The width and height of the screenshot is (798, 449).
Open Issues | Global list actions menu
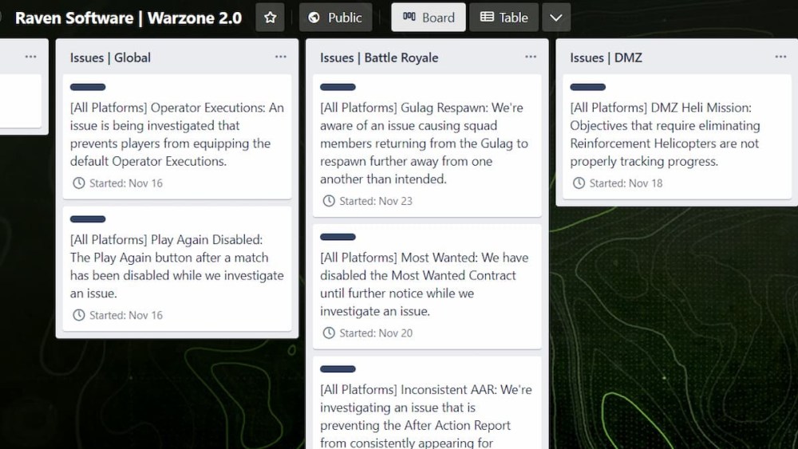click(281, 57)
